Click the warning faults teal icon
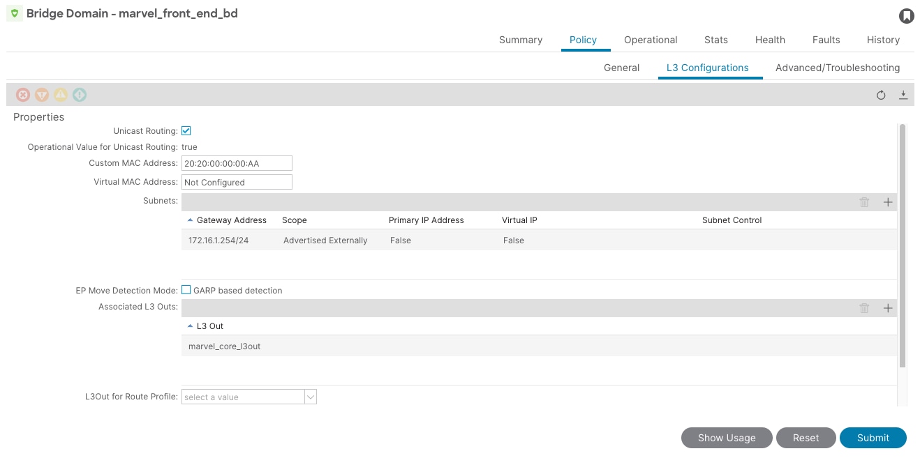 point(80,95)
